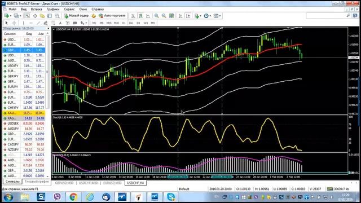Viewport: 361px width, 203px height.
Task: Select the CHFJPY row in Market Watch
Action: (24, 108)
